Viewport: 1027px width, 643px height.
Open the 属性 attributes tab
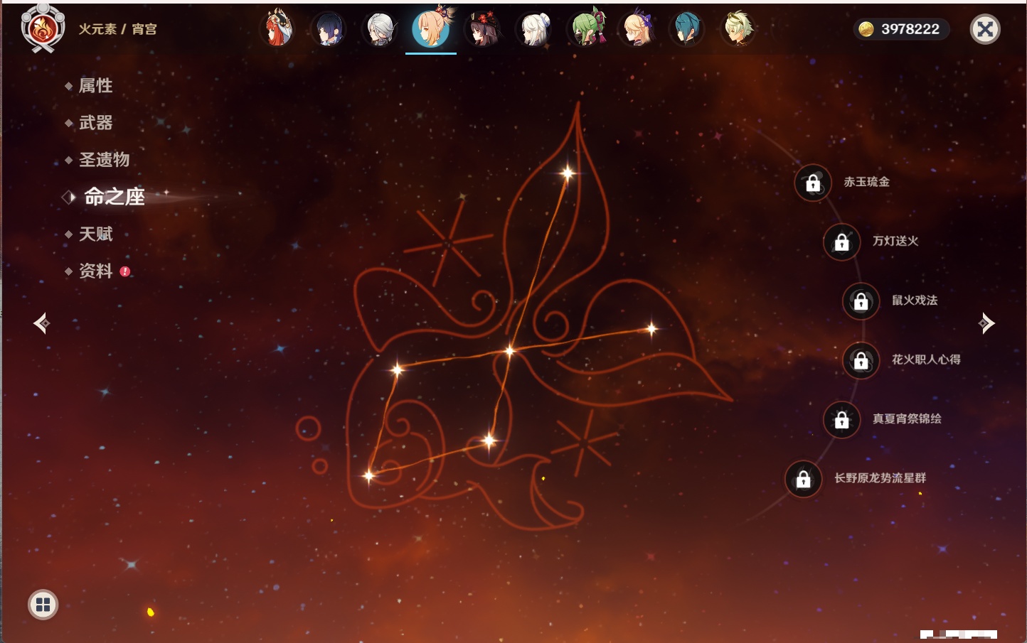click(95, 86)
